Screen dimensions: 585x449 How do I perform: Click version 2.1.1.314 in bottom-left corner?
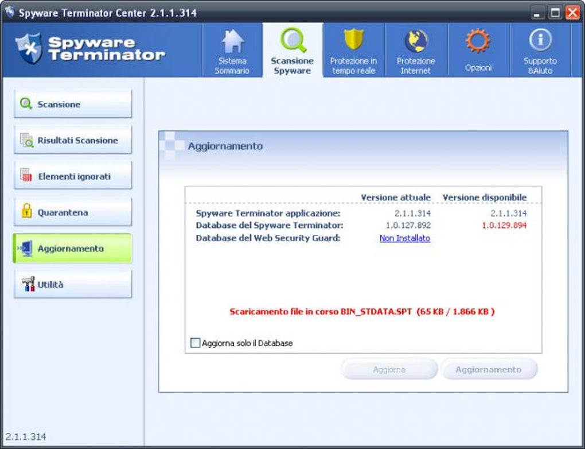25,436
